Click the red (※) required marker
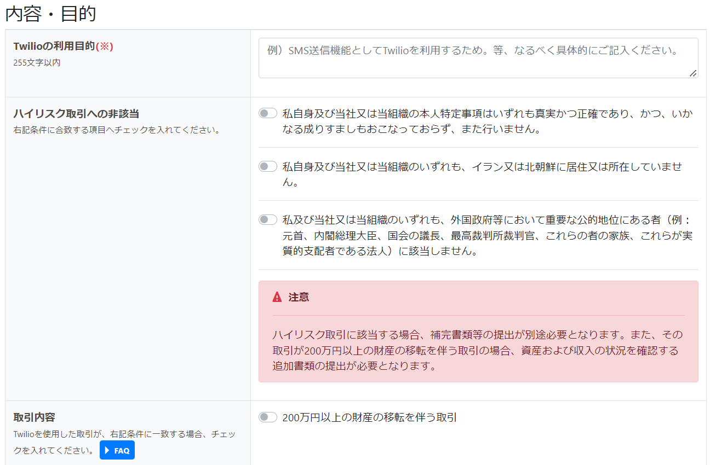 click(104, 47)
